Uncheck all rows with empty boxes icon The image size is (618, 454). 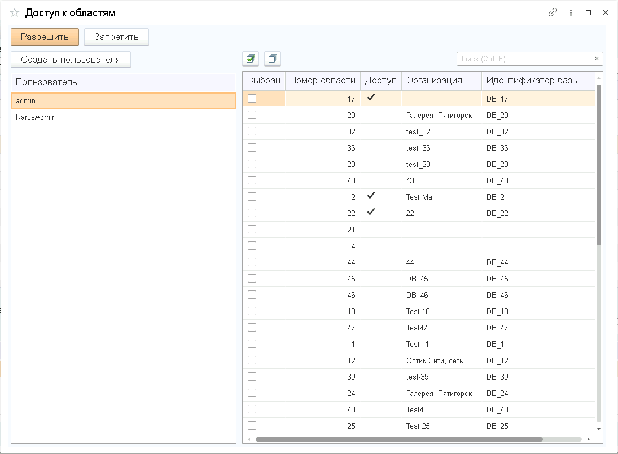tap(273, 59)
